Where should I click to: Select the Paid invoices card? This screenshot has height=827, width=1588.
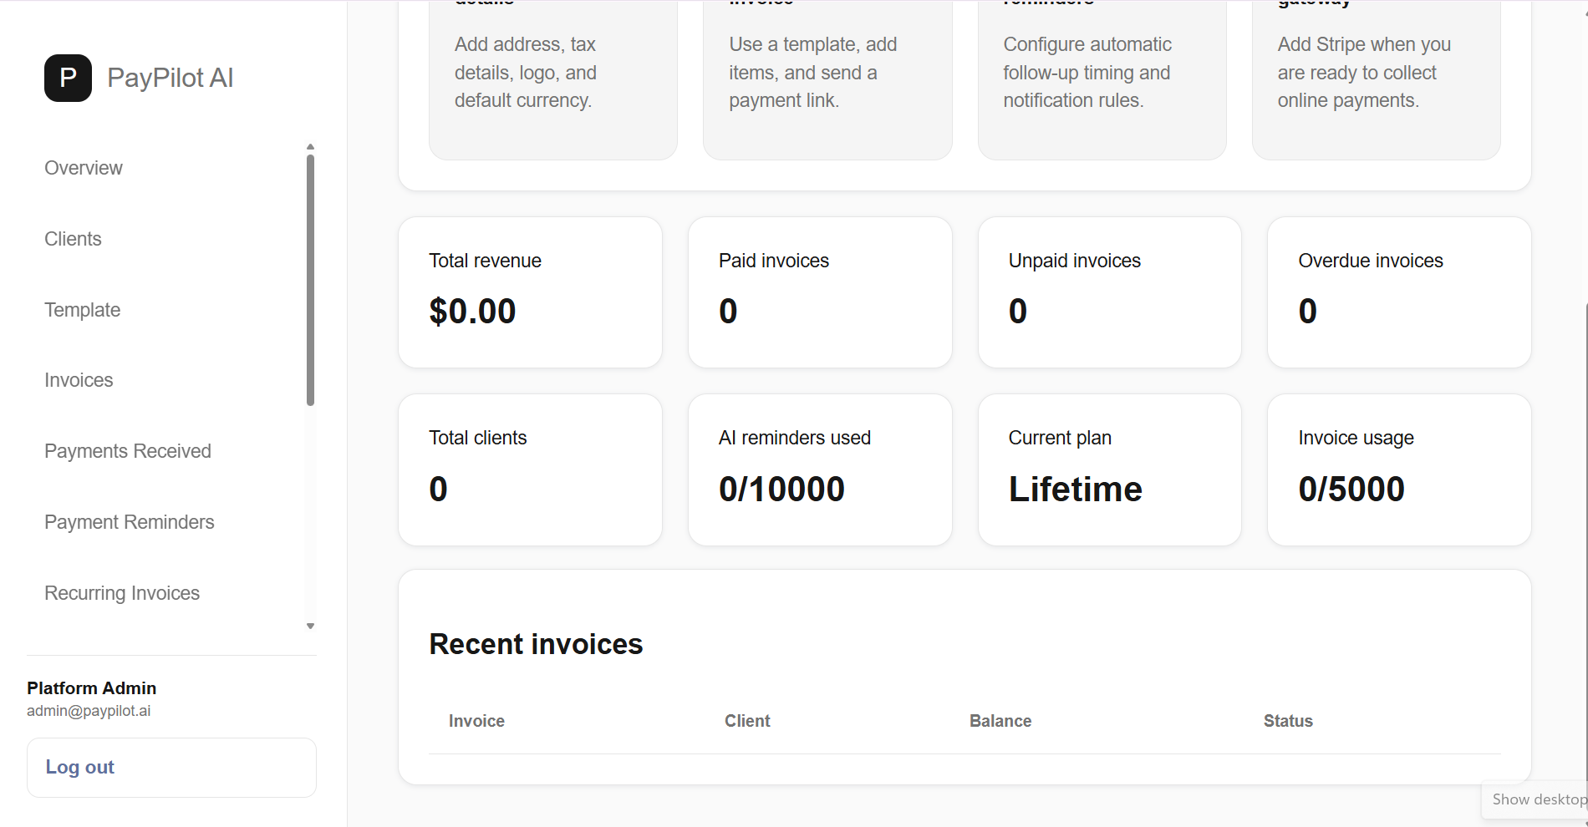tap(820, 292)
